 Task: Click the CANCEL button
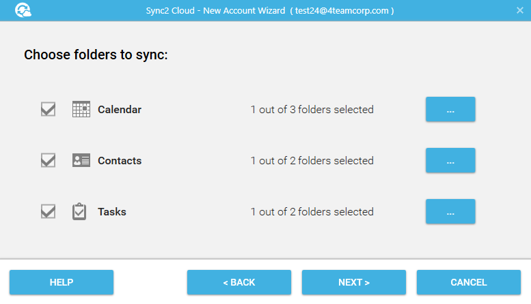(469, 282)
